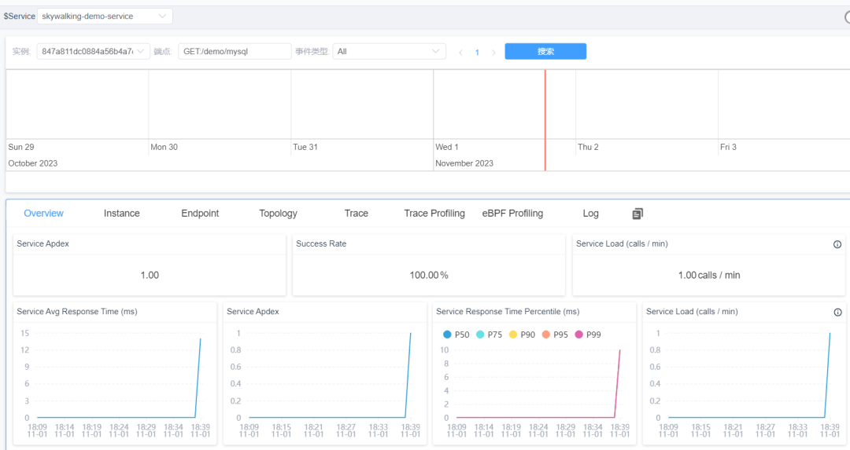850x450 pixels.
Task: Click info icon on Service Load chart
Action: 837,312
